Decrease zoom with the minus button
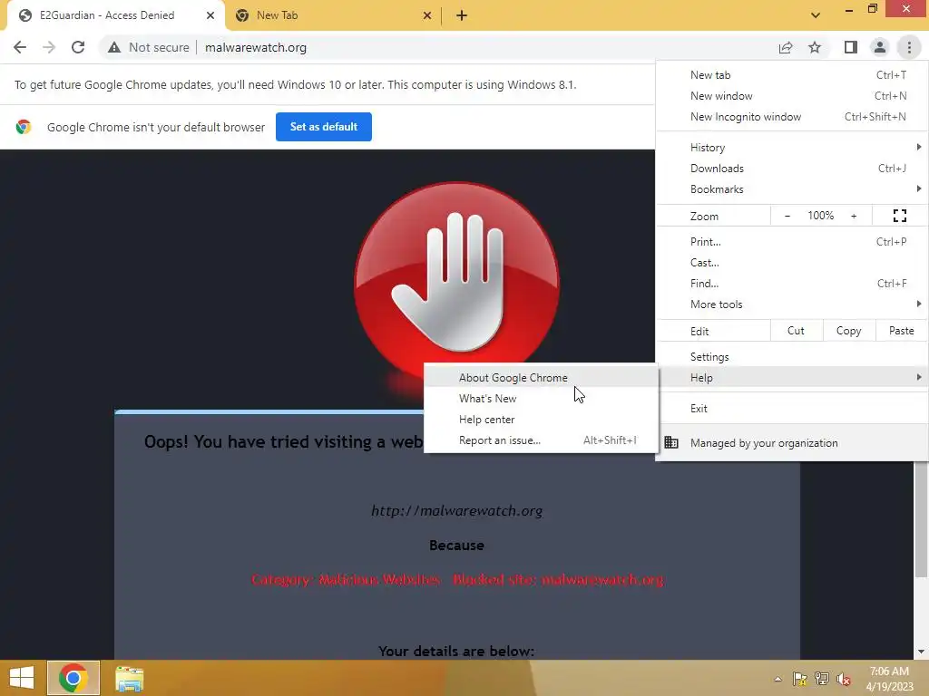Viewport: 929px width, 696px height. pyautogui.click(x=787, y=216)
